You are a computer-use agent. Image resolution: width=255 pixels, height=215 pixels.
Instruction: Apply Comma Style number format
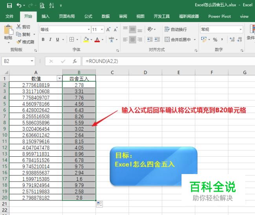point(222,39)
